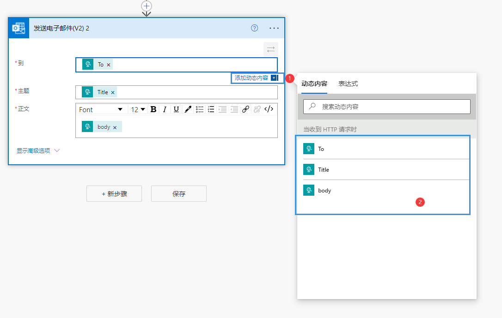Click the body token in the email body
Viewport: 502px width, 318px height.
coord(102,126)
